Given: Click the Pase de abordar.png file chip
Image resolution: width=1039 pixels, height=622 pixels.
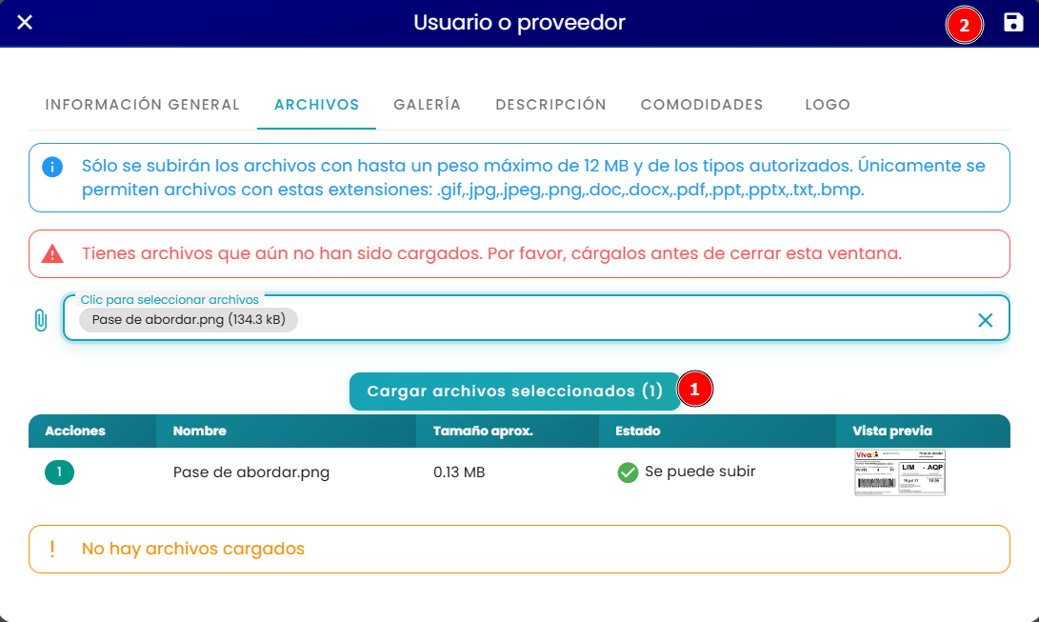Looking at the screenshot, I should point(189,320).
